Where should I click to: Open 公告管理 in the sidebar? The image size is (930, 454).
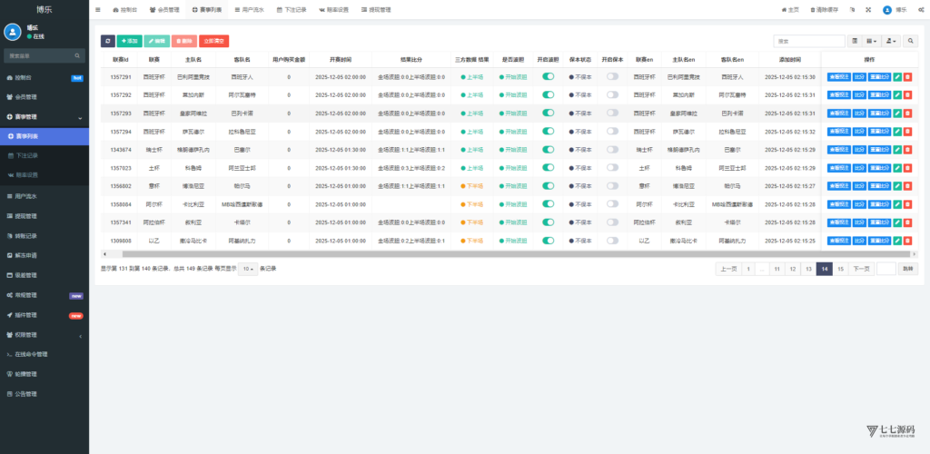[x=45, y=394]
